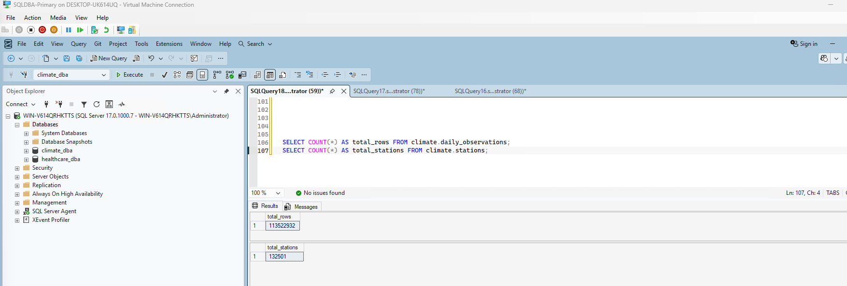Click the VM Enhanced Session icon
This screenshot has width=847, height=286.
tap(121, 30)
